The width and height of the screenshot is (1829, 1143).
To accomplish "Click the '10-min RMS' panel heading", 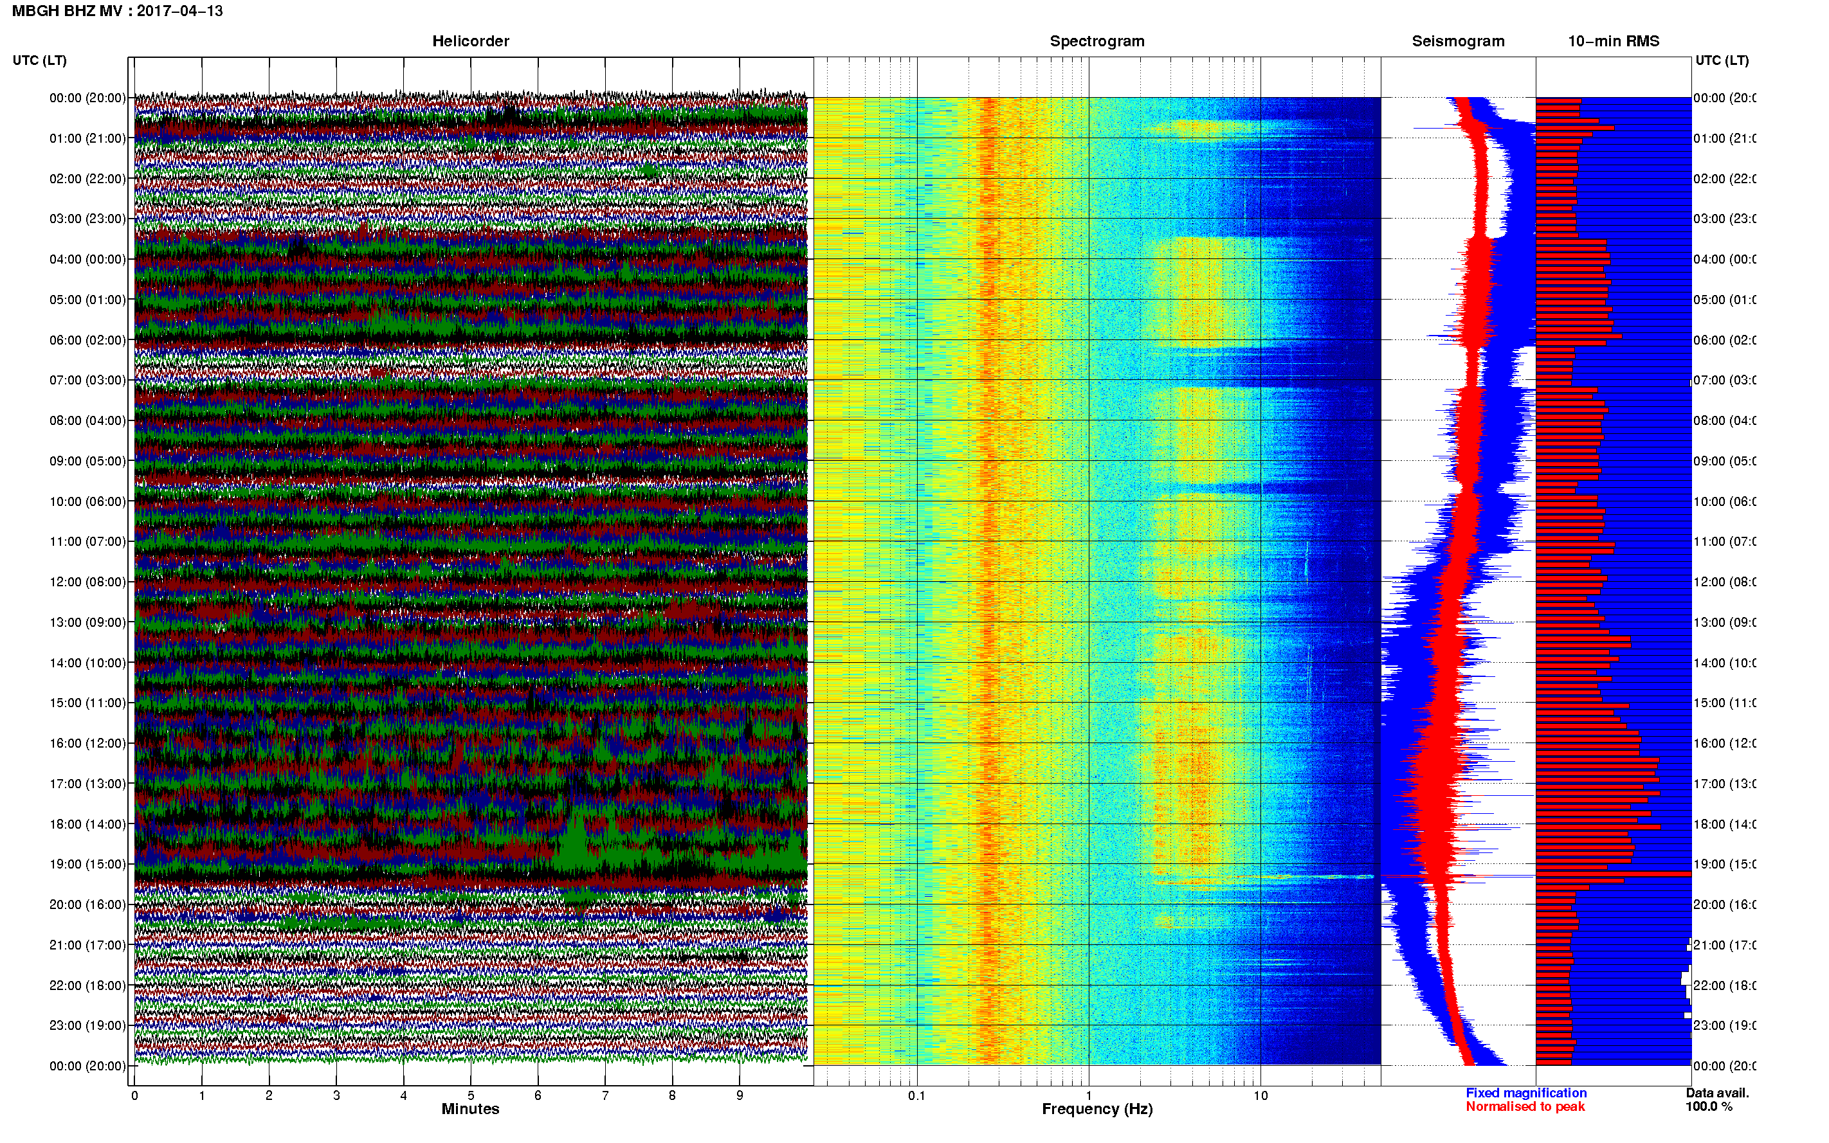I will pyautogui.click(x=1614, y=42).
